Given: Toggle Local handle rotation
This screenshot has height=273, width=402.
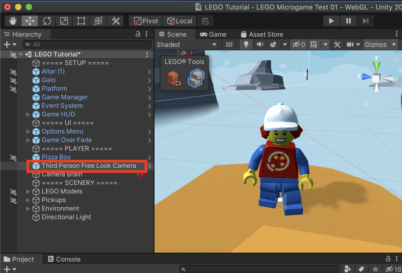Looking at the screenshot, I should (180, 21).
